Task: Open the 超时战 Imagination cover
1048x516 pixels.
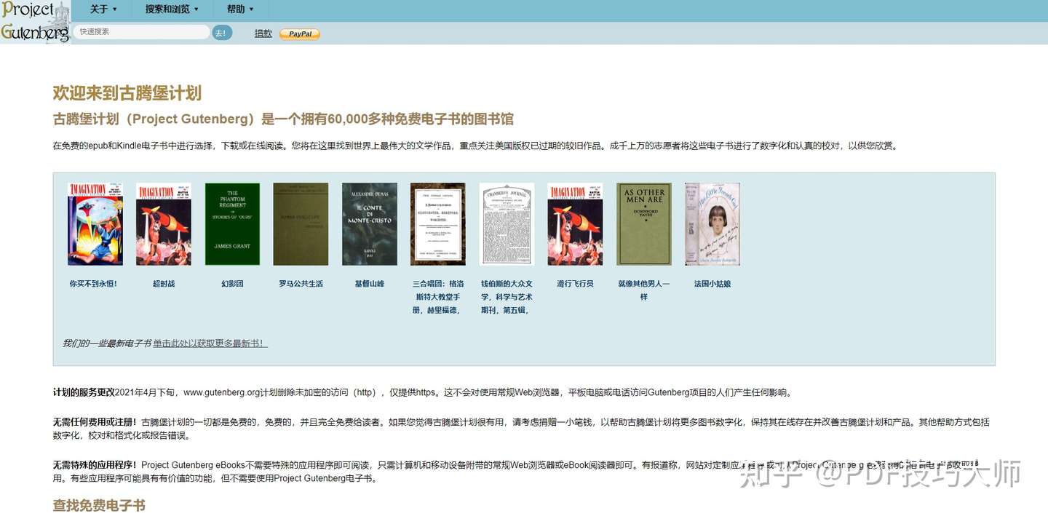Action: click(164, 224)
